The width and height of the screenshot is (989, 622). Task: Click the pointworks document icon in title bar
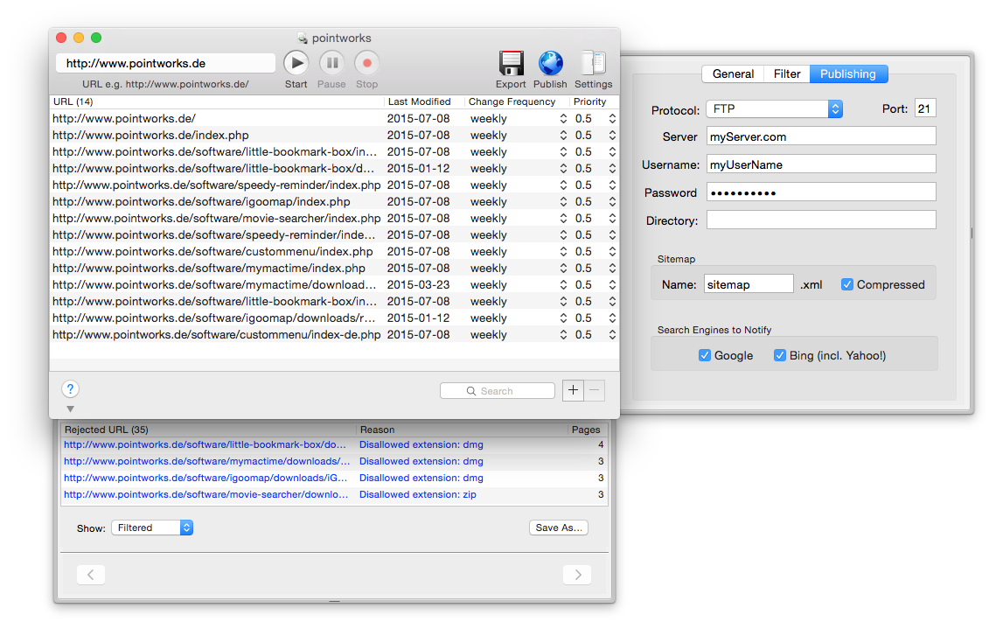coord(303,38)
